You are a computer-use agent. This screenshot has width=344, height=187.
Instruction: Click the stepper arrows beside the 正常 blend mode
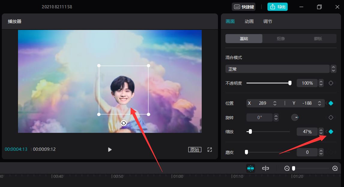tap(333, 69)
